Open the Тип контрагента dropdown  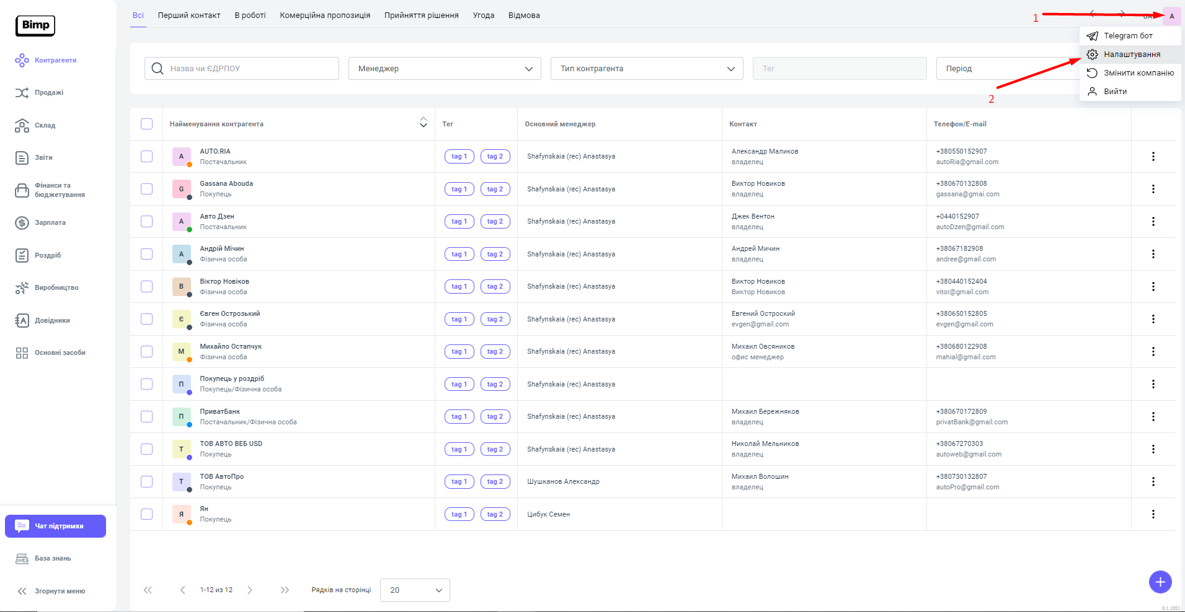coord(646,69)
